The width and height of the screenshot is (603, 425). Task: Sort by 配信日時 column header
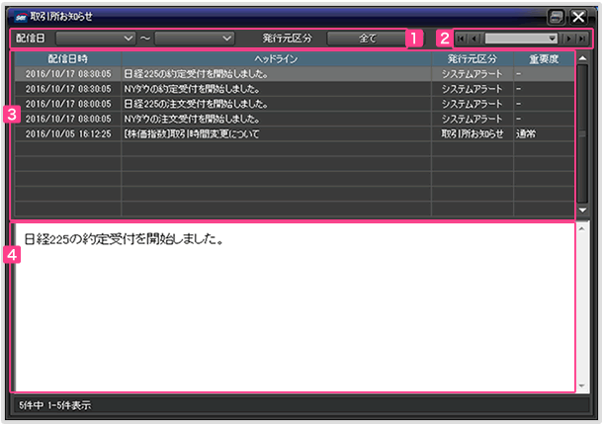[68, 59]
